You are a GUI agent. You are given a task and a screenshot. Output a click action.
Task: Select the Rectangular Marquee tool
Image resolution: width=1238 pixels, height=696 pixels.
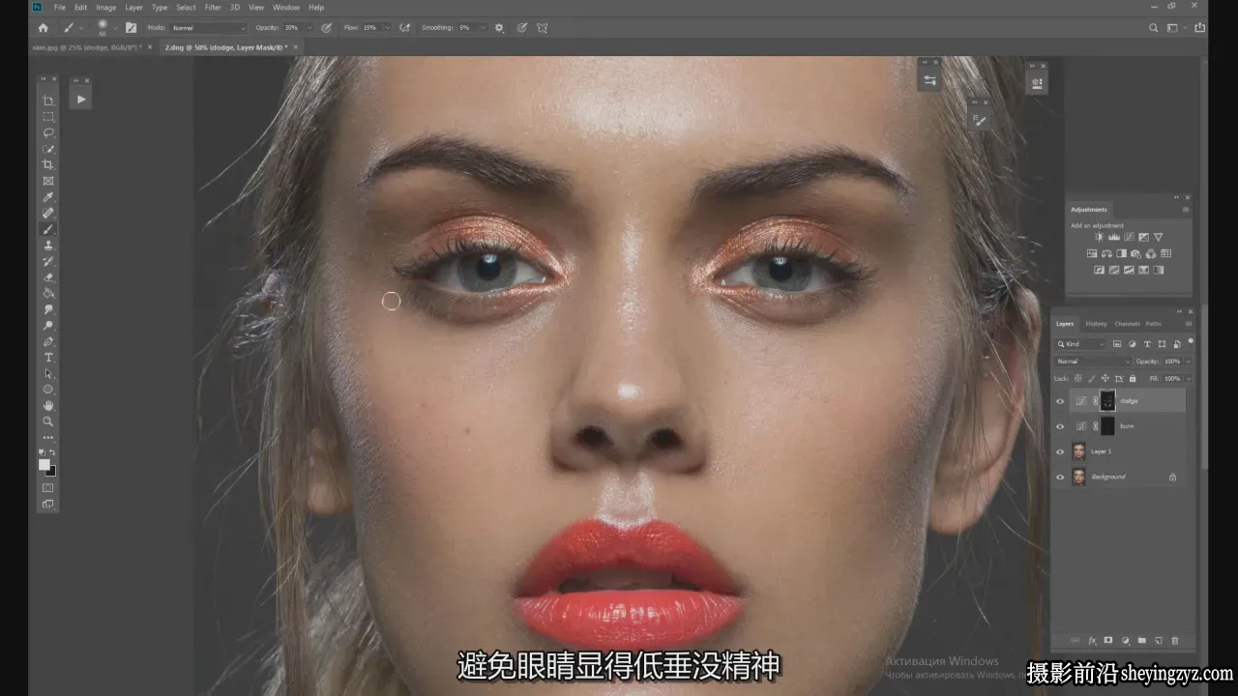click(48, 117)
